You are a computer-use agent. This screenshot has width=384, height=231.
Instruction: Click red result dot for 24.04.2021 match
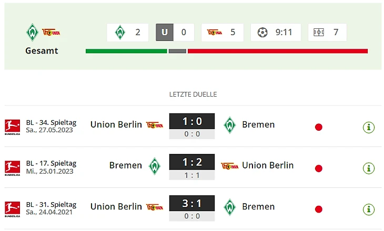319,209
